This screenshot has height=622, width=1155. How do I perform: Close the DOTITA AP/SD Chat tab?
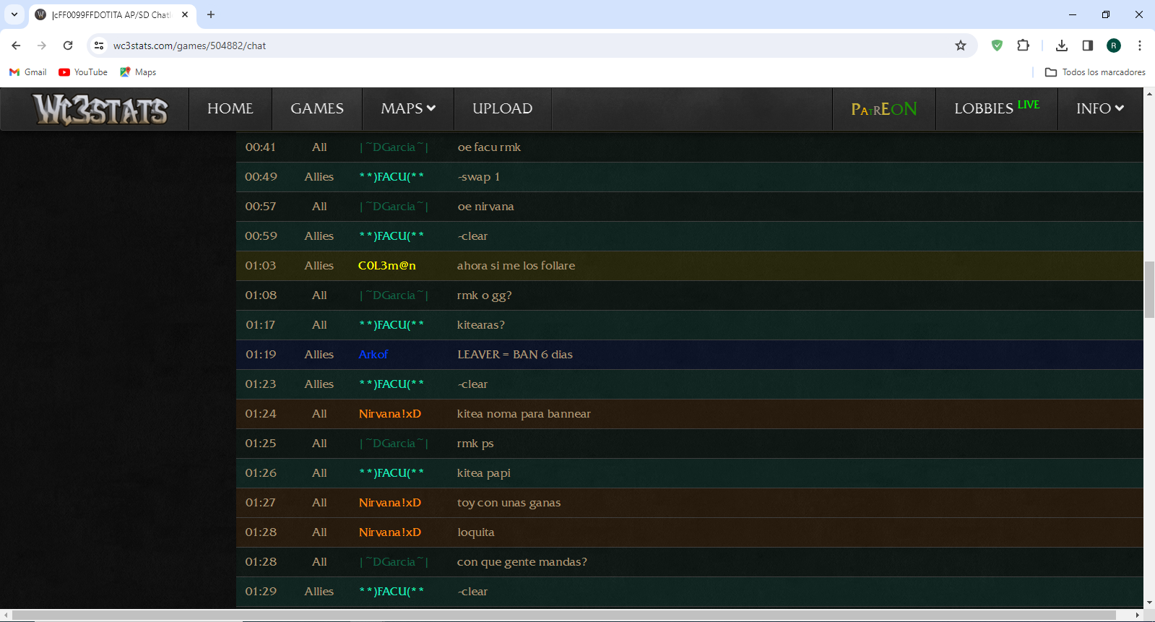(185, 14)
